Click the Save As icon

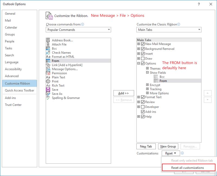click(48, 94)
